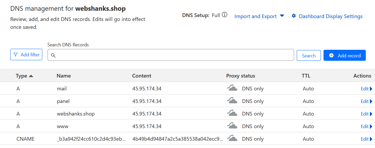Click the Auto TTL value in CNAME row
375x148 pixels.
pyautogui.click(x=308, y=139)
